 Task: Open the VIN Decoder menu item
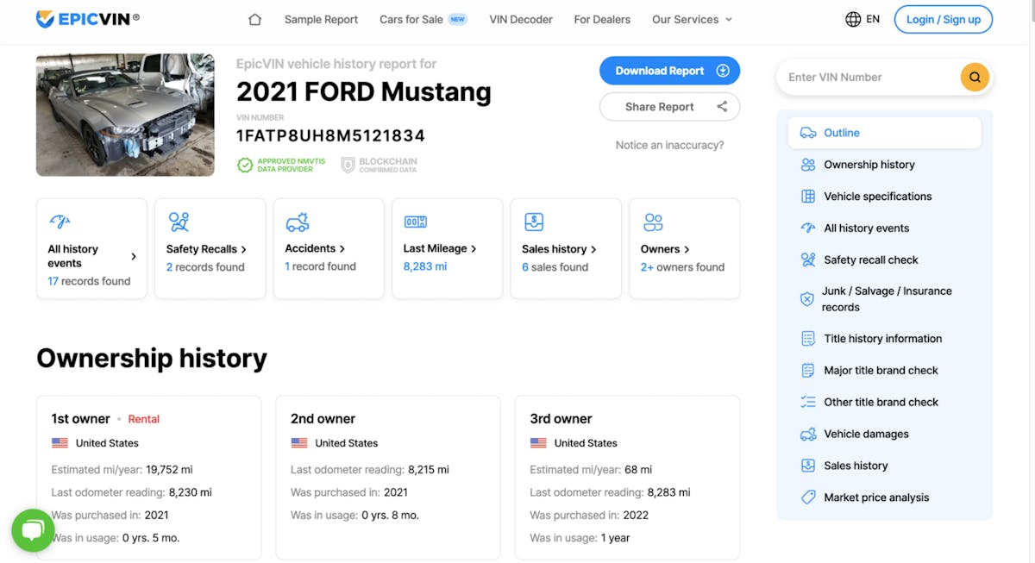[x=520, y=19]
